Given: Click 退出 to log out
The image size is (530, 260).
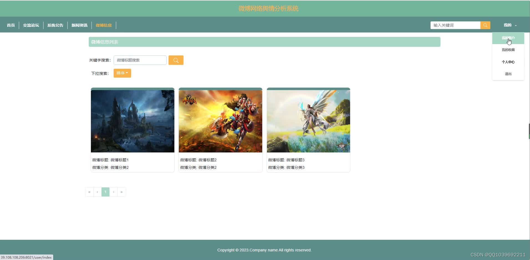Looking at the screenshot, I should coord(508,74).
